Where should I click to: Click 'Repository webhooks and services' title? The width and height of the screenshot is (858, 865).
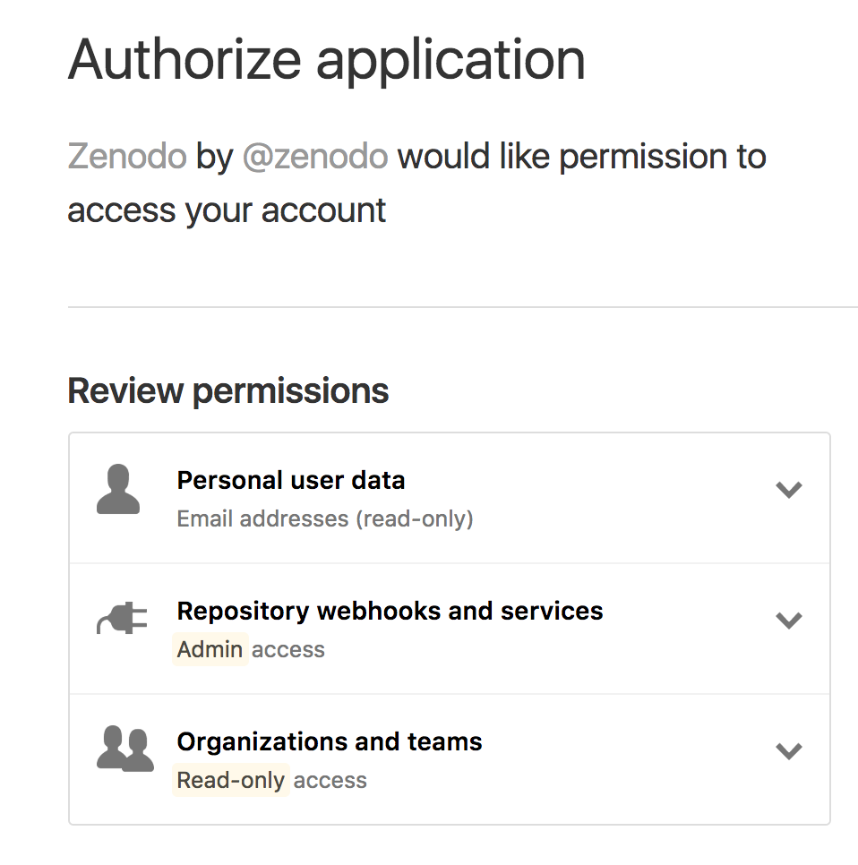pos(390,611)
